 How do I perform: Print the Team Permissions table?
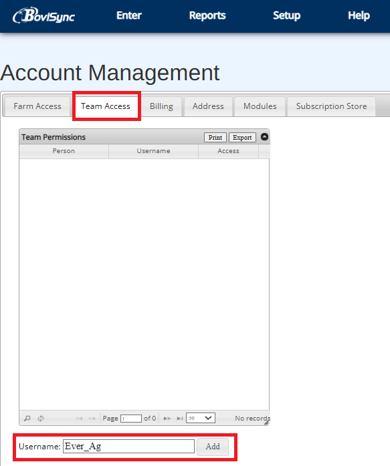tap(215, 137)
